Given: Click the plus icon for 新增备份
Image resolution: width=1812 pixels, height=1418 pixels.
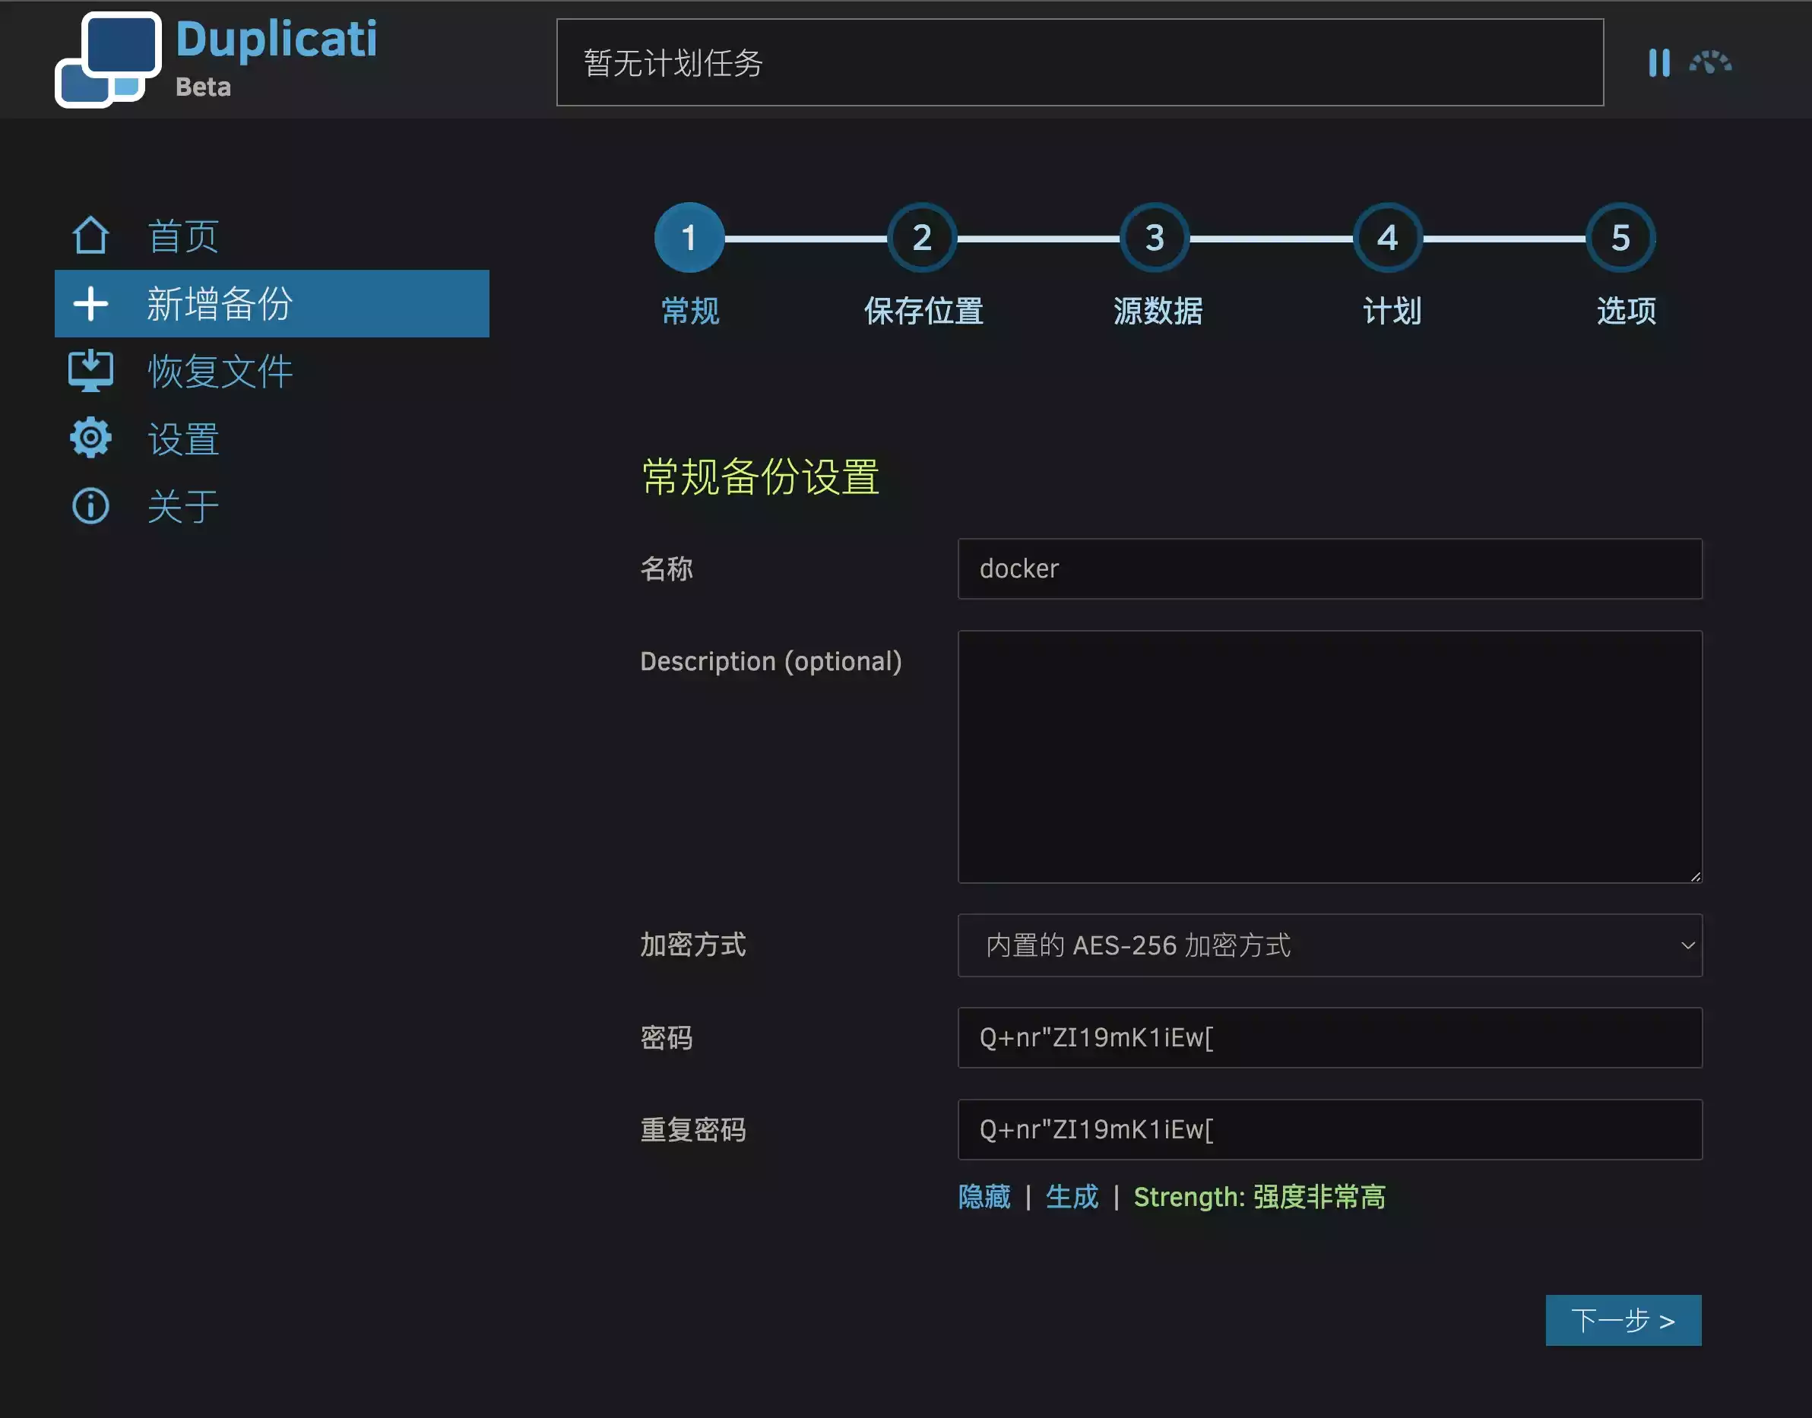Looking at the screenshot, I should [90, 304].
